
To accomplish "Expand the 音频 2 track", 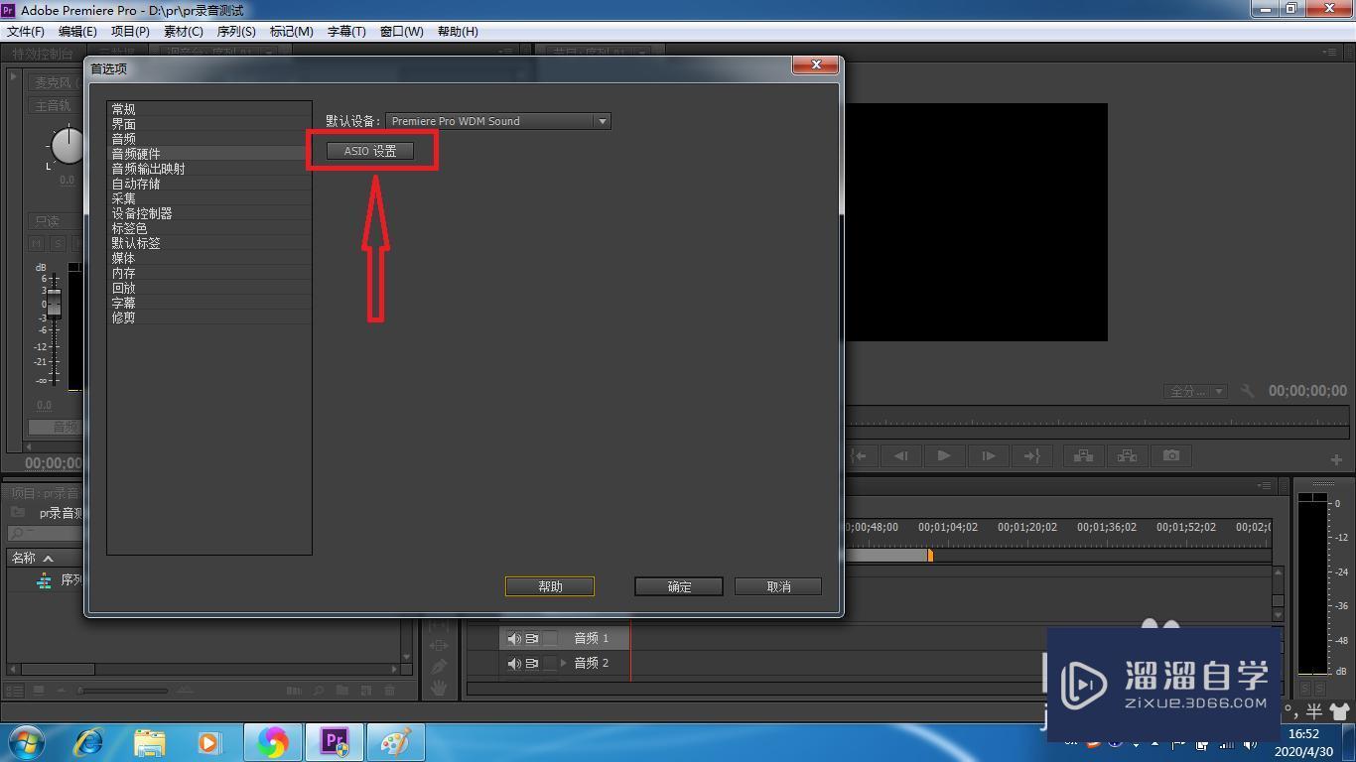I will click(563, 663).
